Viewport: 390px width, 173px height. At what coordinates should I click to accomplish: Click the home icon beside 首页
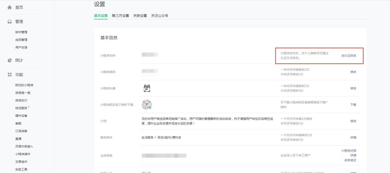coord(10,7)
